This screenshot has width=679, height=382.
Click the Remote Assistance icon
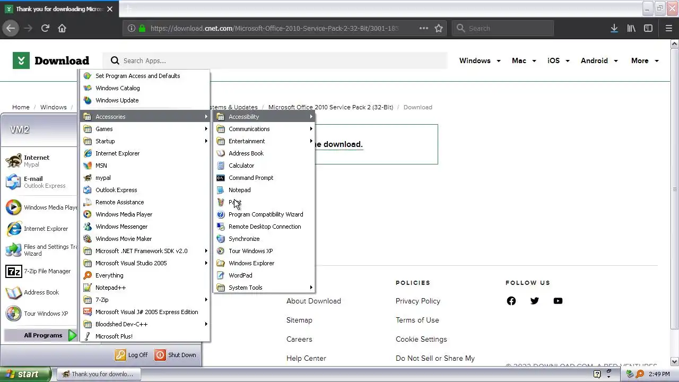tap(88, 202)
